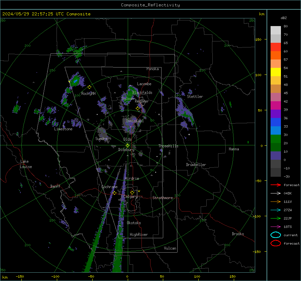
Task: Click the orange 111V arrow icon
Action: tap(276, 201)
